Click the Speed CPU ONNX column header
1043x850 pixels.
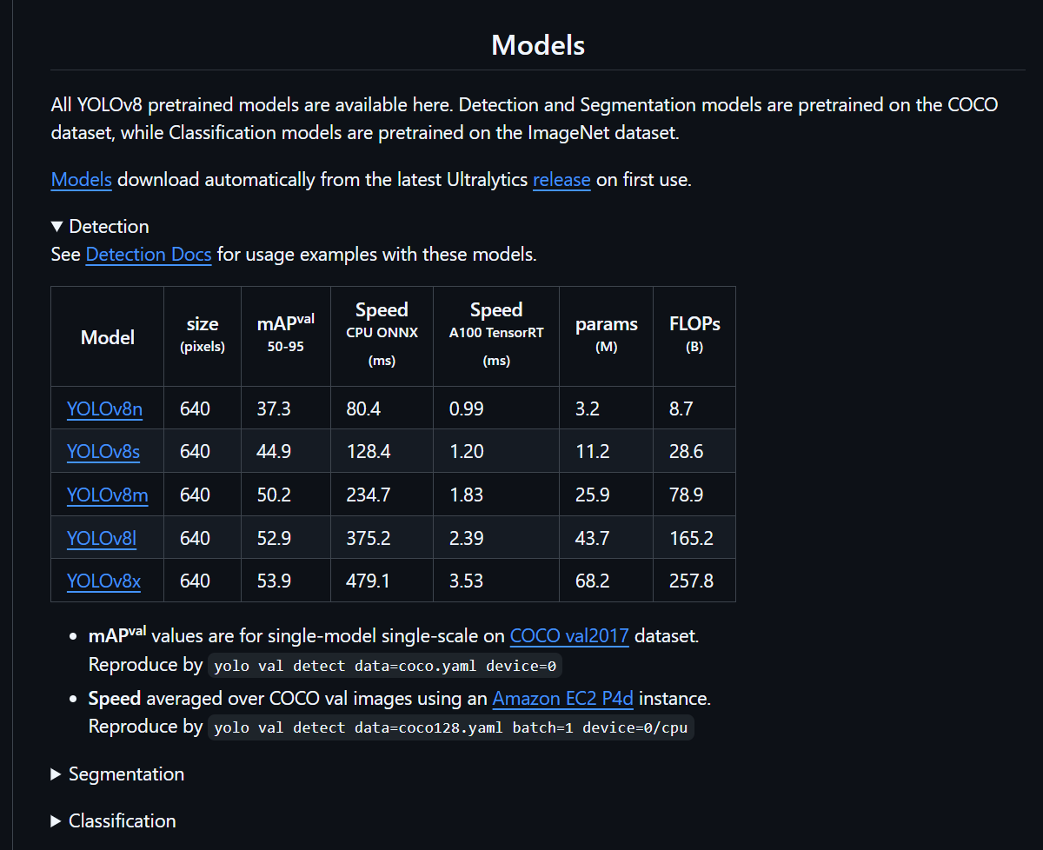tap(382, 335)
